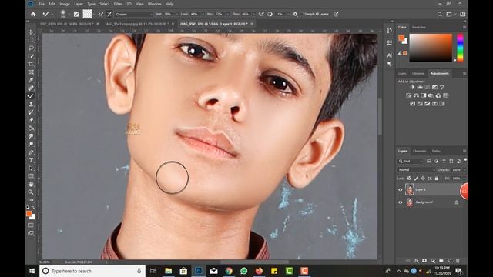
Task: Select the Eraser tool
Action: (31, 120)
